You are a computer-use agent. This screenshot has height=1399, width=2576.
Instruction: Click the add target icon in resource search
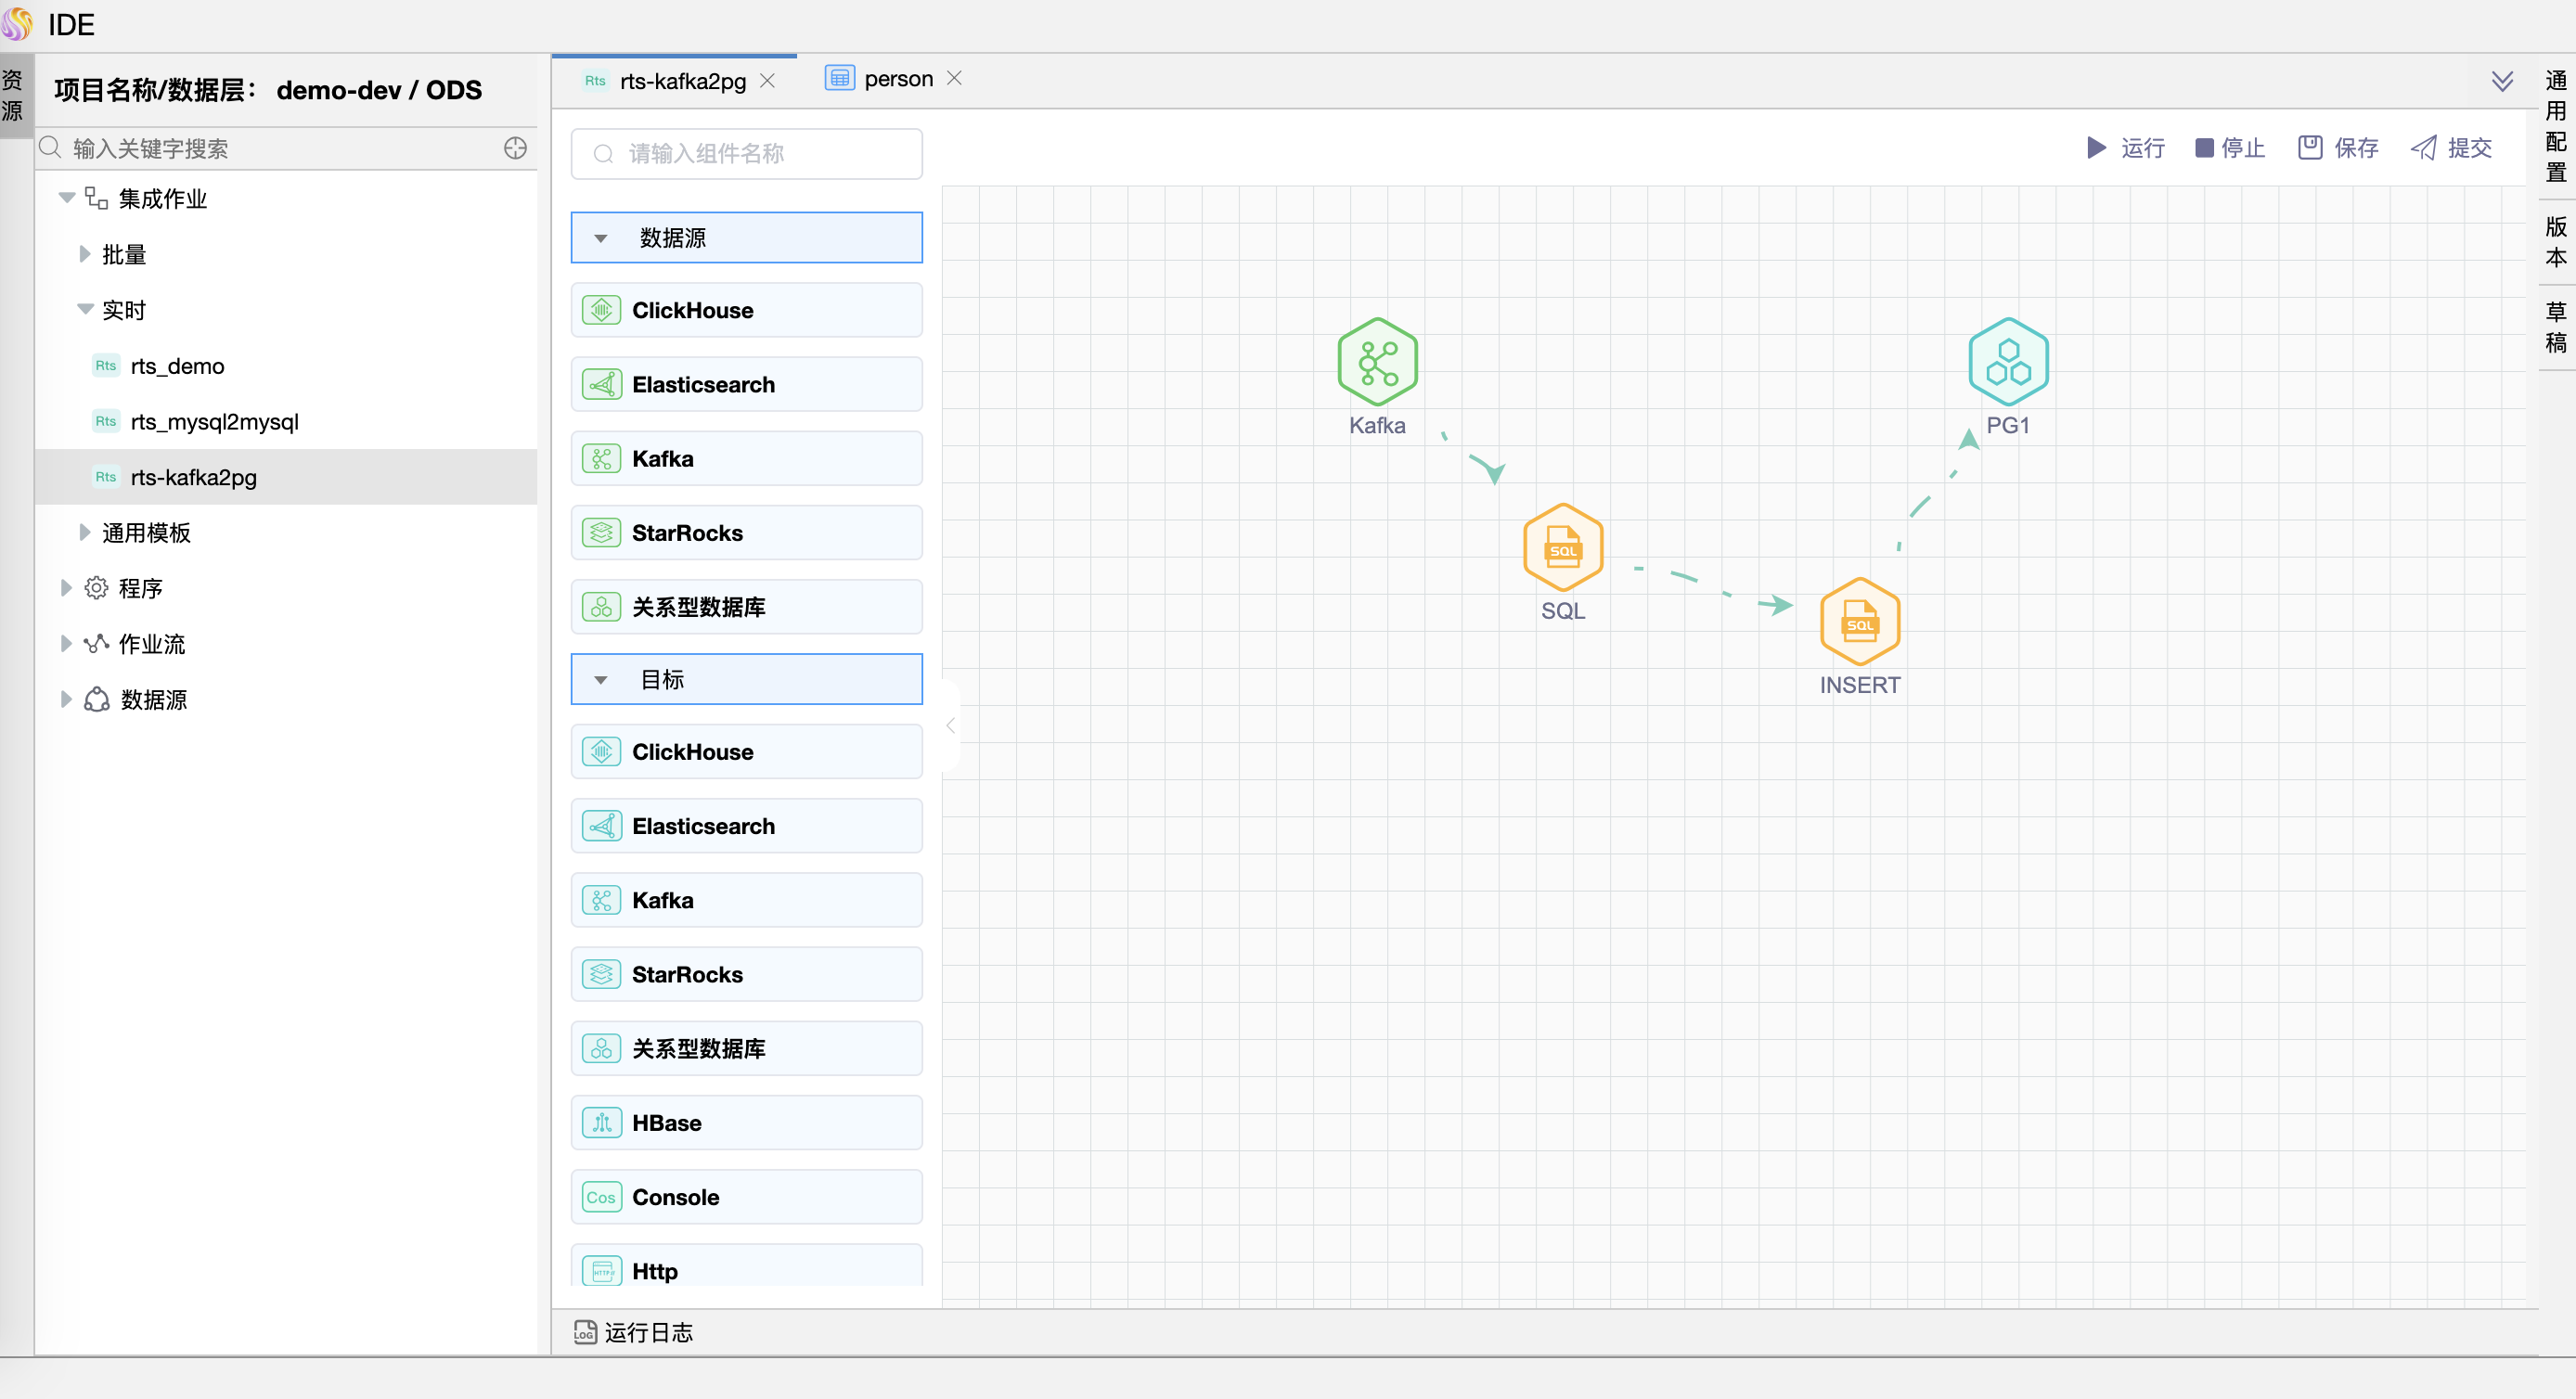[x=515, y=148]
